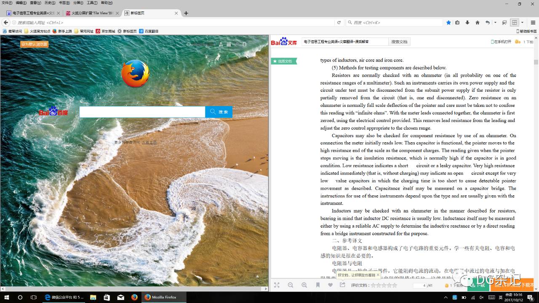
Task: Click the fullscreen expand icon in Wenku toolbar
Action: click(277, 285)
